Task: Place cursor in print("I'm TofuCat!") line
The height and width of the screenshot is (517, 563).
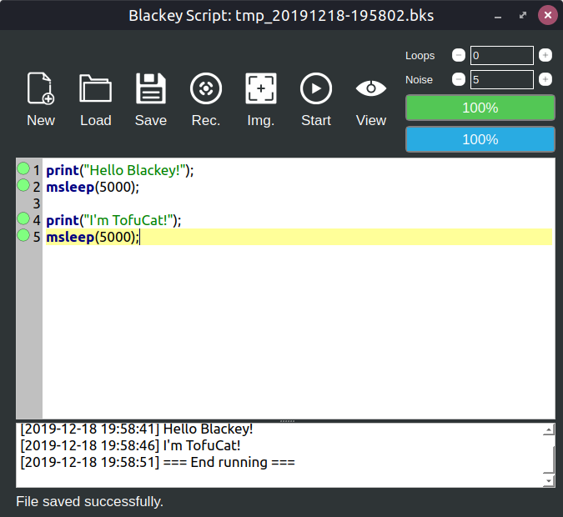Action: pyautogui.click(x=113, y=220)
